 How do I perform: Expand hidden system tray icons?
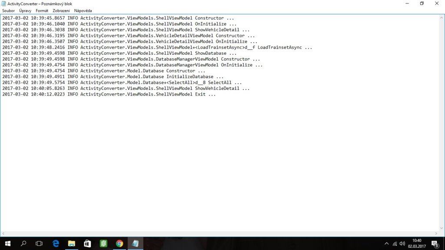click(386, 243)
